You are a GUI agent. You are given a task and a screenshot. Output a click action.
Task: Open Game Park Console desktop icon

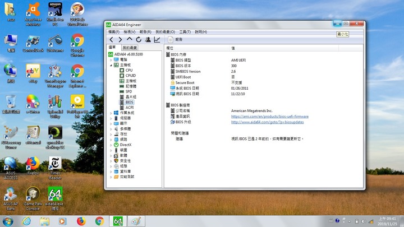(33, 198)
